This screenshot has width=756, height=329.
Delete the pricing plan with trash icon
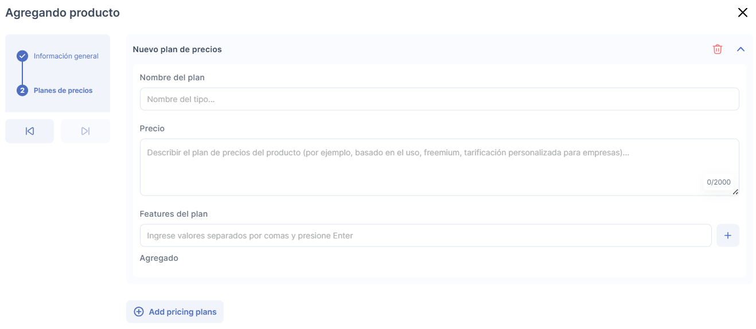(x=717, y=49)
